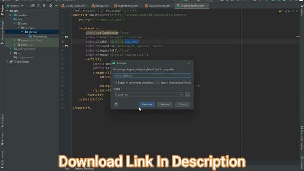Click the new package name input field
The width and height of the screenshot is (304, 171).
152,76
